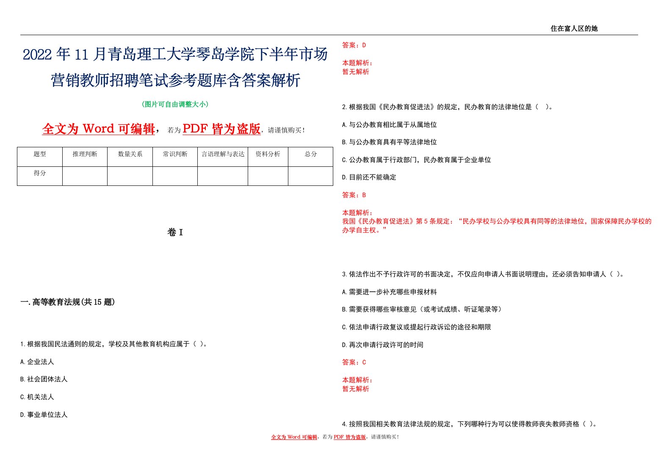Click question 3 about 不予行政许可

click(483, 274)
